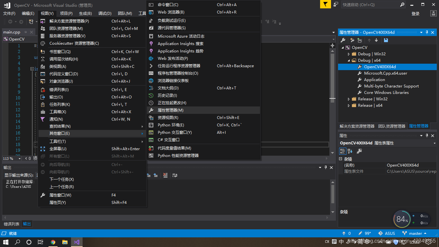Screen dimensions: 439x247
Task: Select Core Windows Libraries property sheet
Action: click(386, 93)
